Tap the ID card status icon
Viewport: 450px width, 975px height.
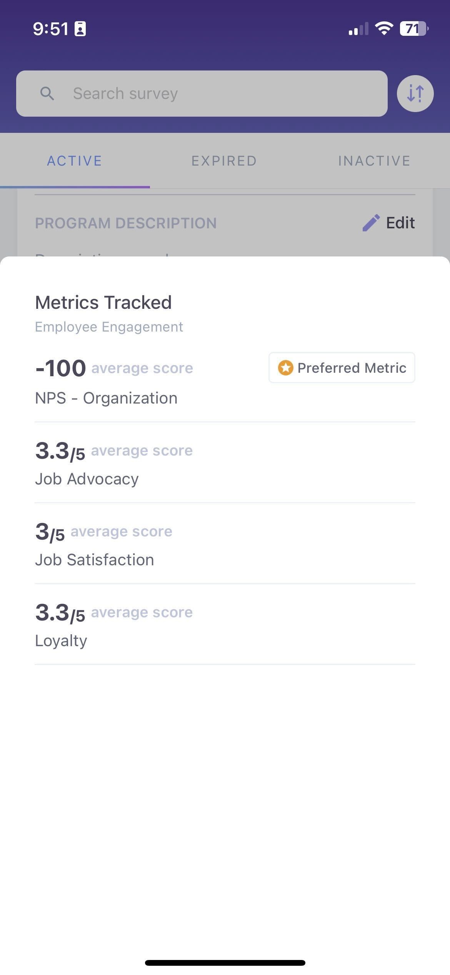pyautogui.click(x=80, y=29)
